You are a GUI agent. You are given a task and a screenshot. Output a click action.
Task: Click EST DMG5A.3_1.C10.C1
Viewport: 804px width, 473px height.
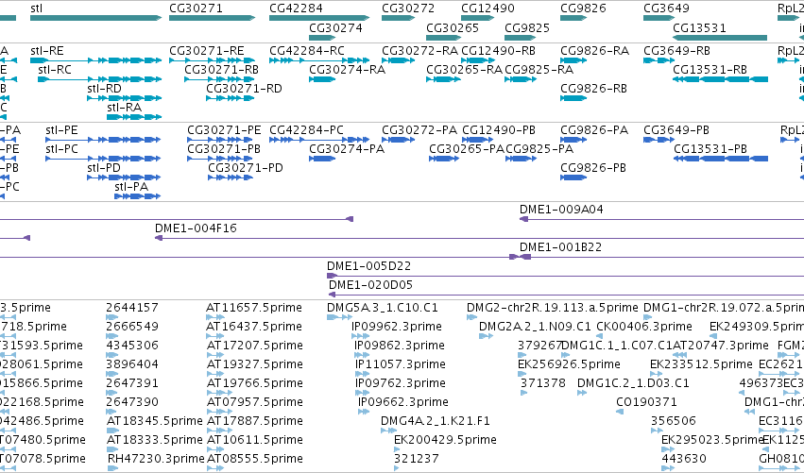pos(383,308)
